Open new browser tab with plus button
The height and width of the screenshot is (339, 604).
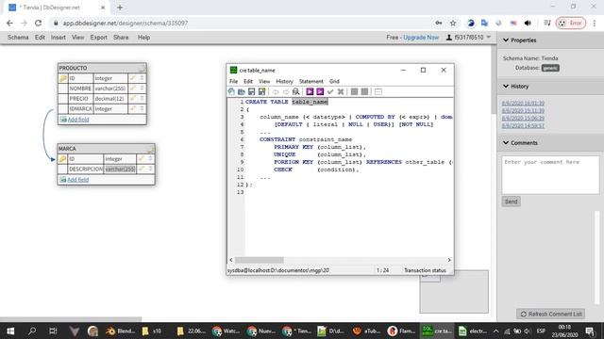tap(120, 8)
